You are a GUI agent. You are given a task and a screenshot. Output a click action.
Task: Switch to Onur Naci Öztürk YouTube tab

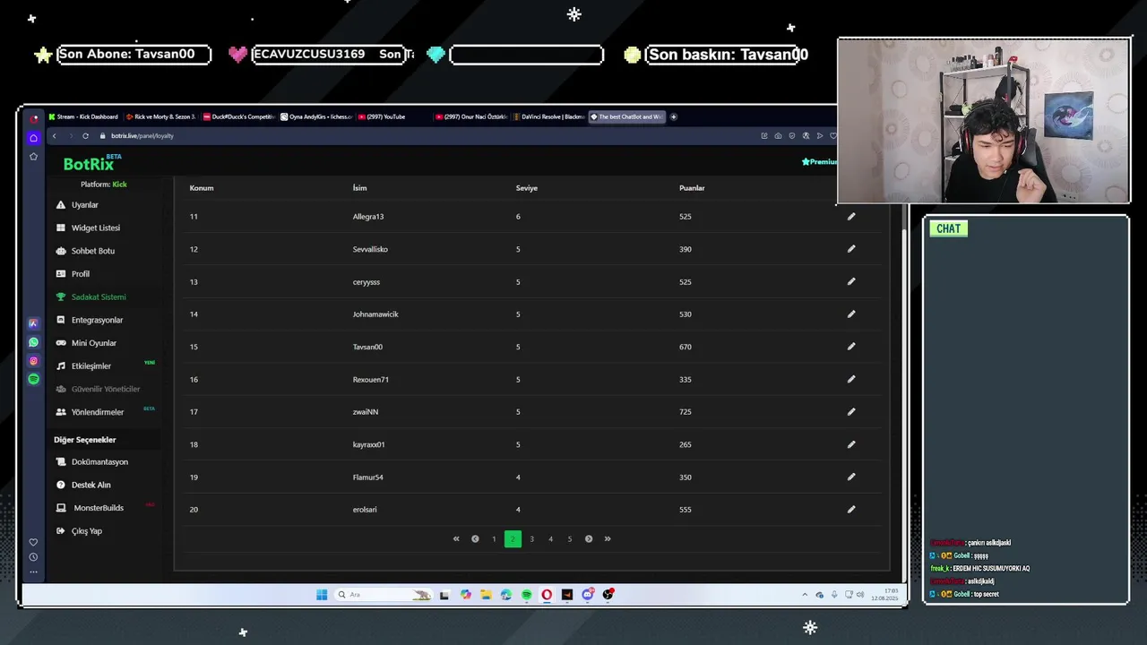pos(471,116)
